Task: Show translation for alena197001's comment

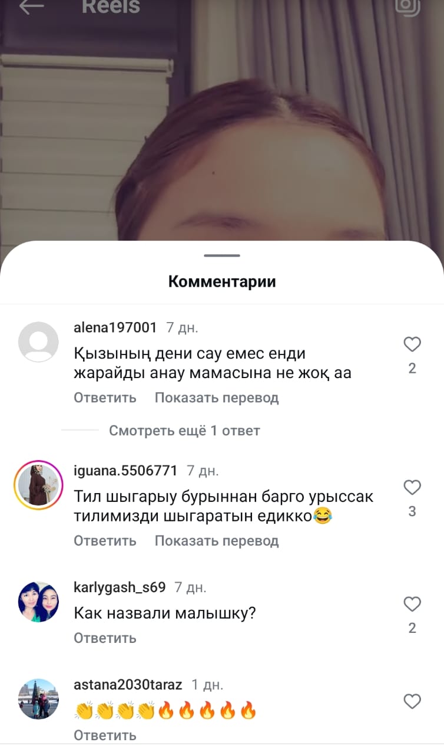Action: (x=217, y=398)
